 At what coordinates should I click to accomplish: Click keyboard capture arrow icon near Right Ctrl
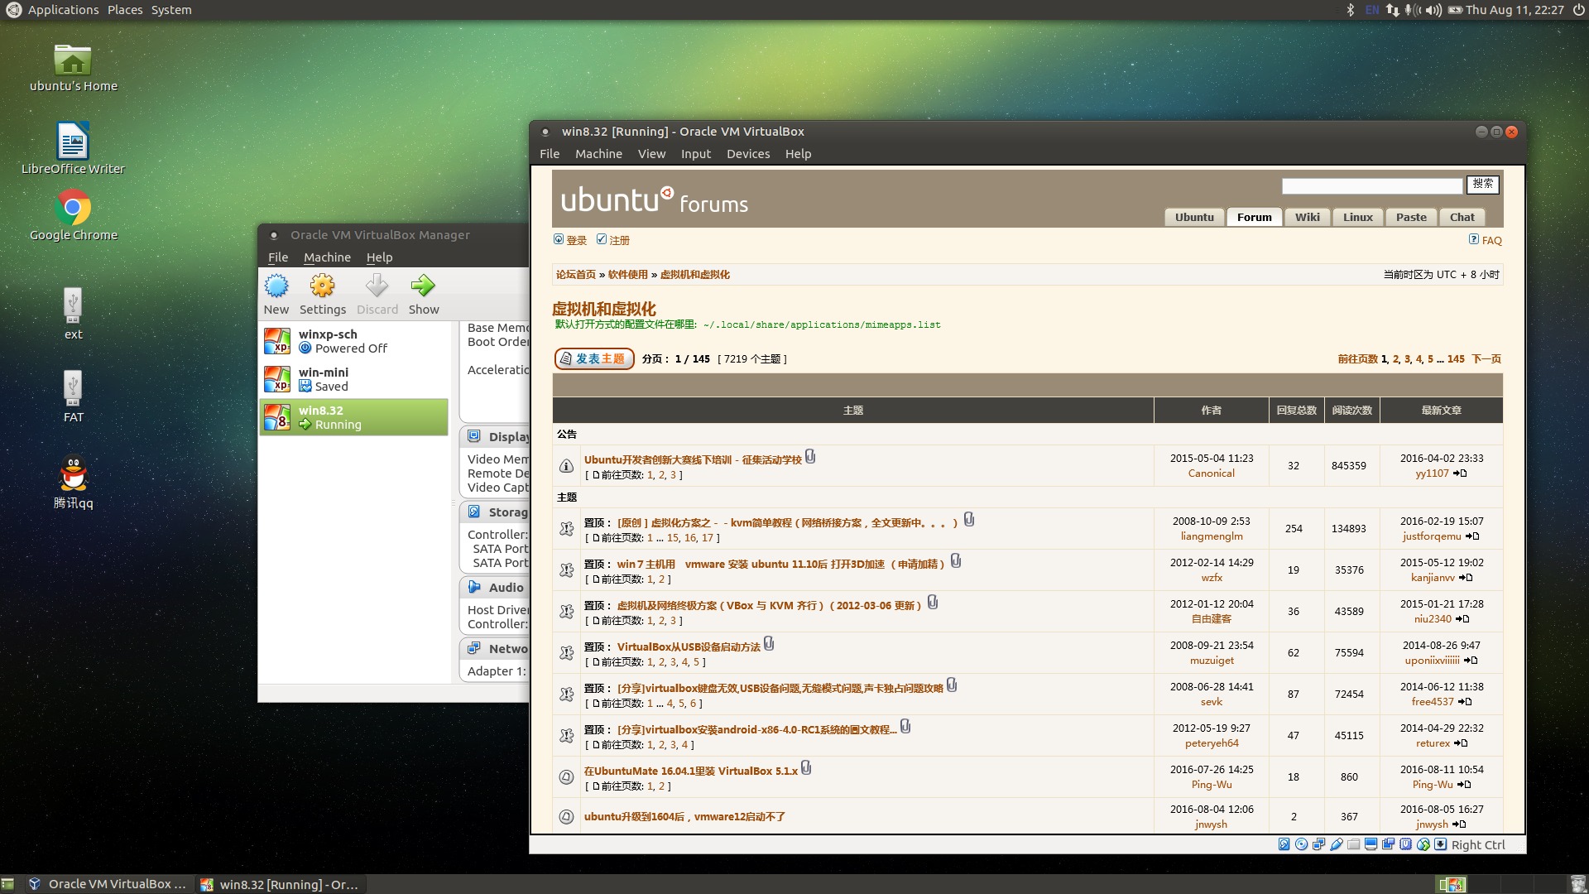[x=1440, y=844]
